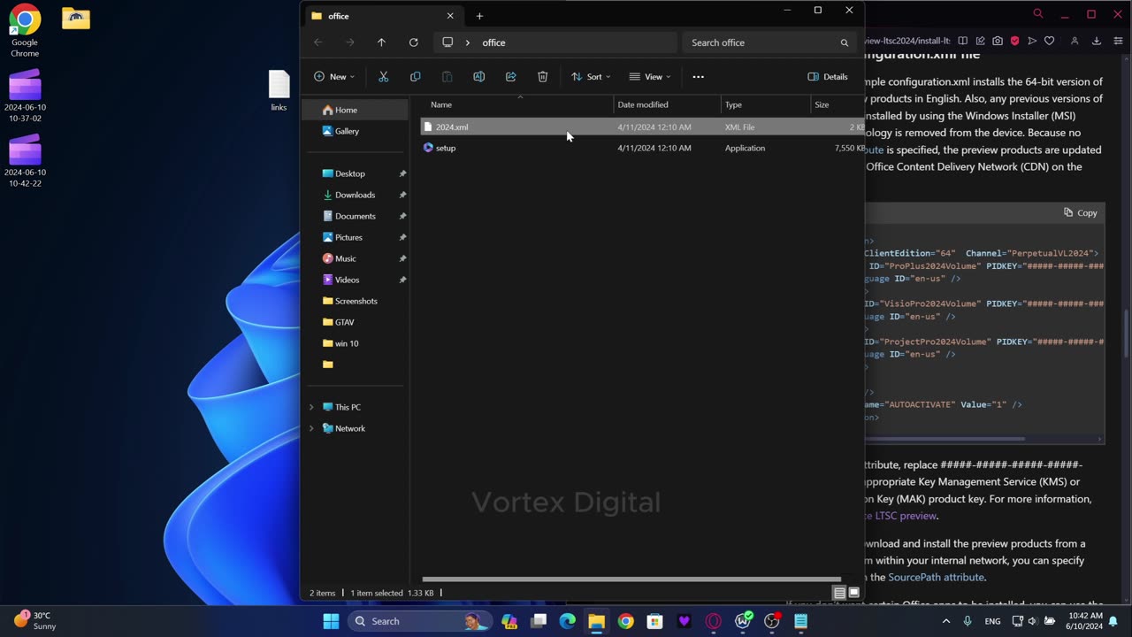
Task: Open Home in the navigation pane
Action: 355,110
